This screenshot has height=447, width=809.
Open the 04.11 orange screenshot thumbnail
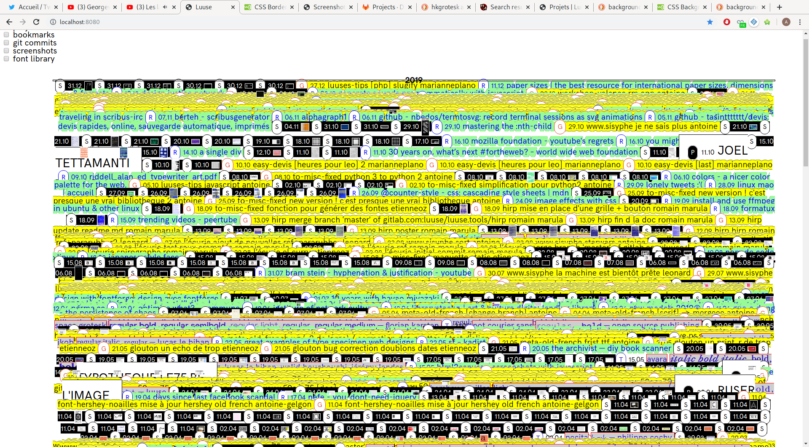305,127
